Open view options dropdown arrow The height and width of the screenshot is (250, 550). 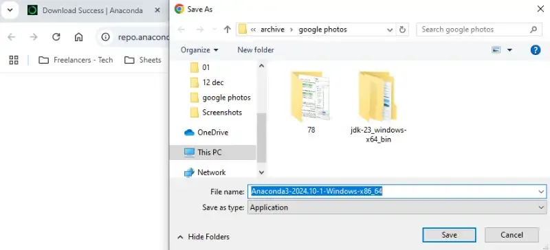coord(509,51)
